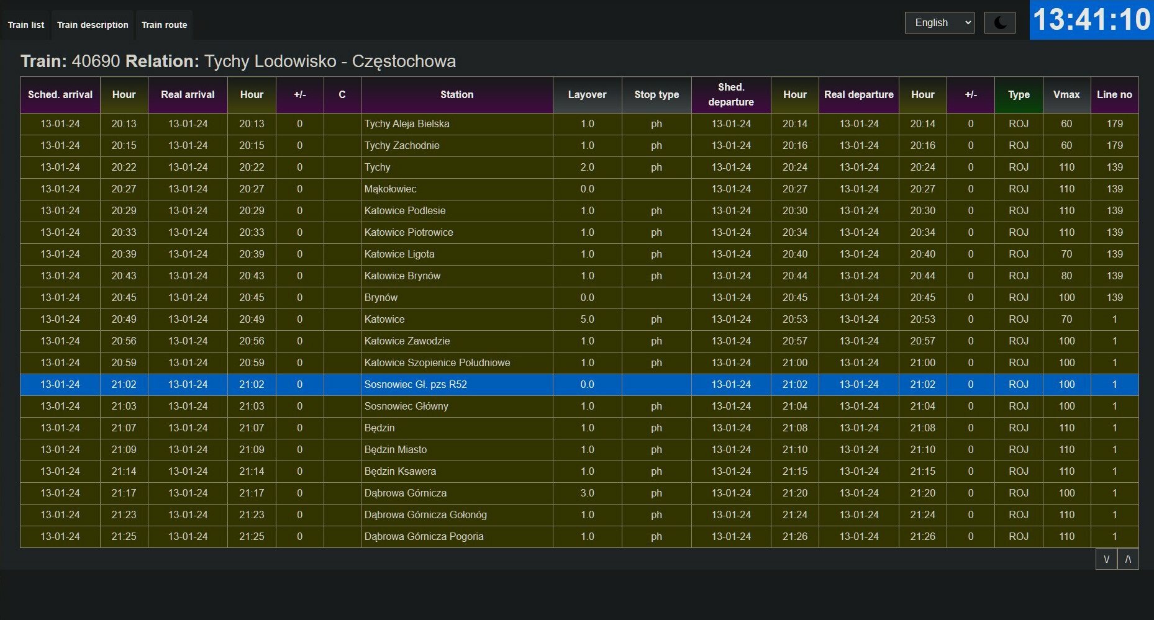Screen dimensions: 1154x620
Task: Switch to the Train list tab
Action: tap(26, 25)
